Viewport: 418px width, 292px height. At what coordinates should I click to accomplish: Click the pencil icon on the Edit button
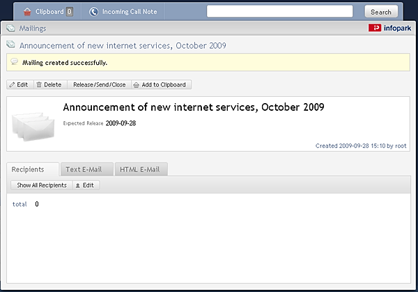pos(12,85)
